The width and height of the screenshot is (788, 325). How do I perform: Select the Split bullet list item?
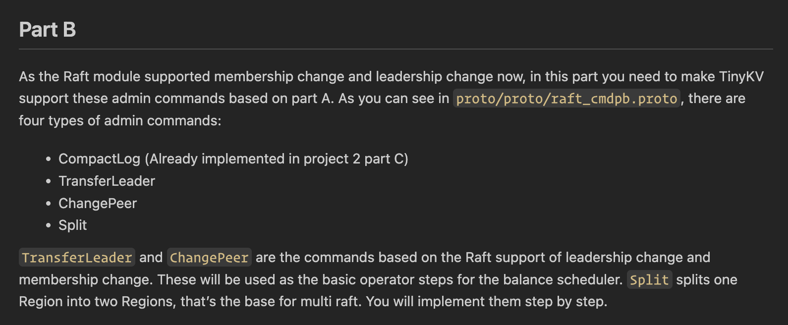pos(72,225)
